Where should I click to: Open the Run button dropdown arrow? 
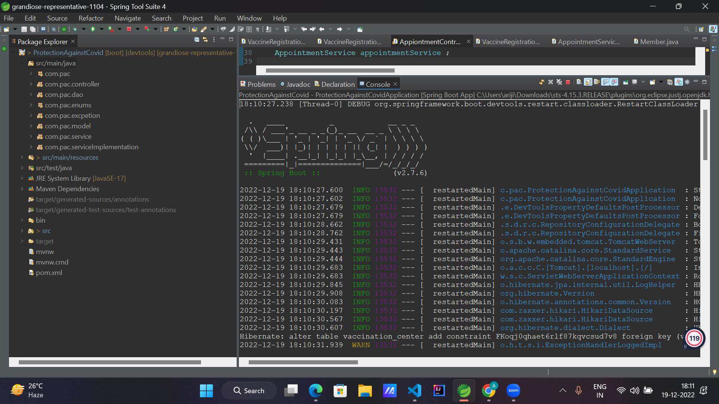(101, 29)
